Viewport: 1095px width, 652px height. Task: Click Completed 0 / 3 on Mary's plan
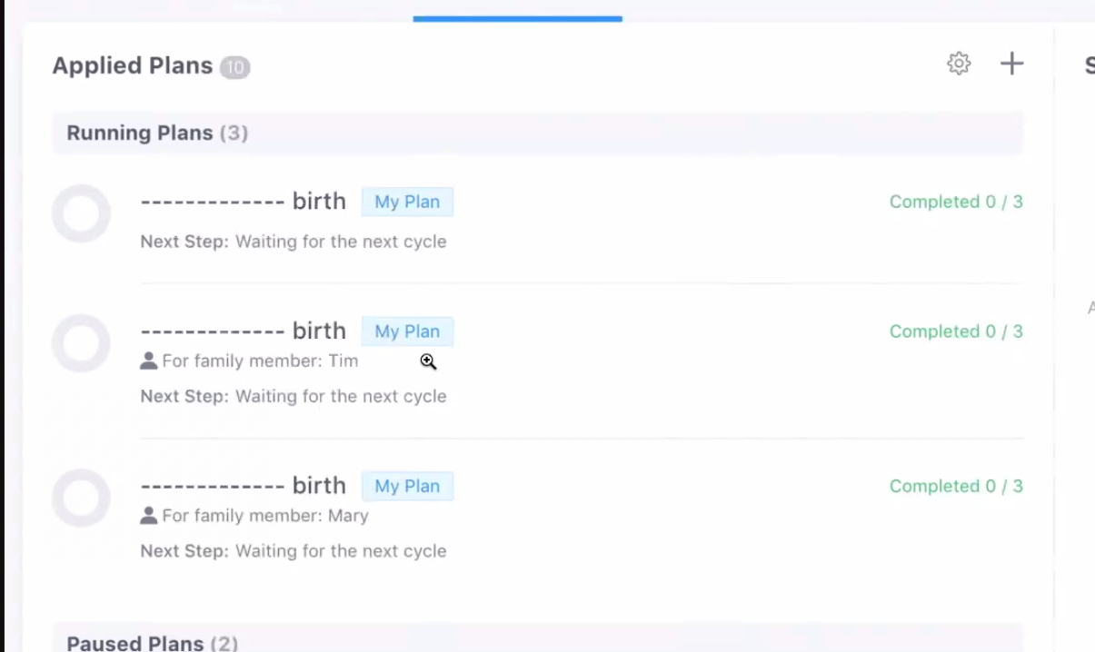pos(955,486)
